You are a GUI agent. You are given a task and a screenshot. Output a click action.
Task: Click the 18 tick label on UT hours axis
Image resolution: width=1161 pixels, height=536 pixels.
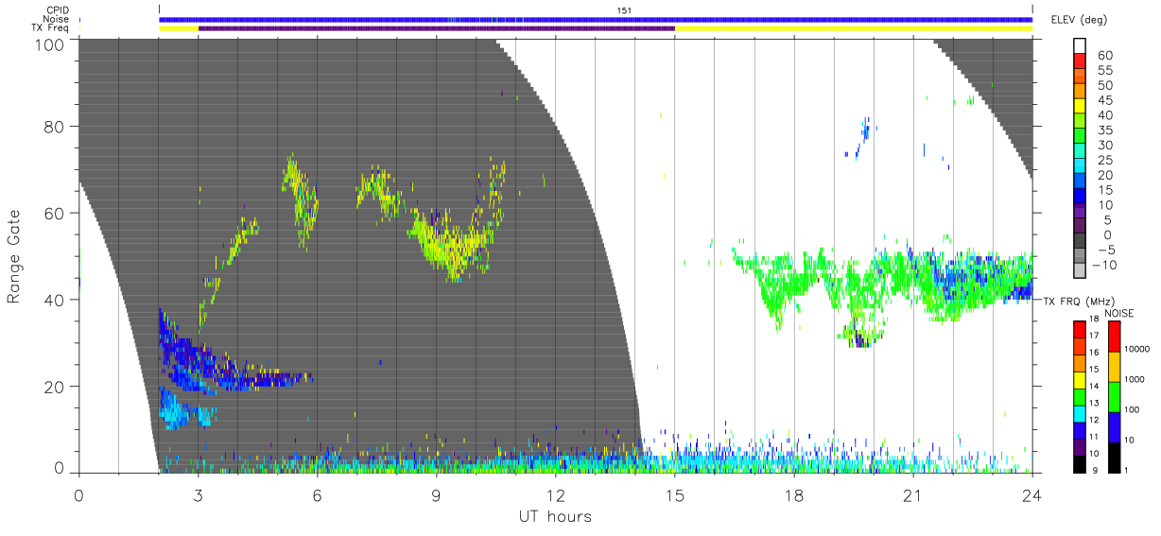pos(794,494)
